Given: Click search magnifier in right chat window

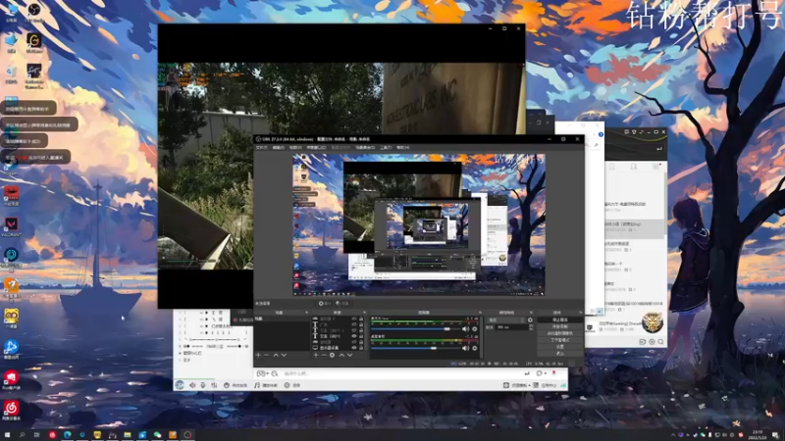Looking at the screenshot, I should click(x=660, y=342).
